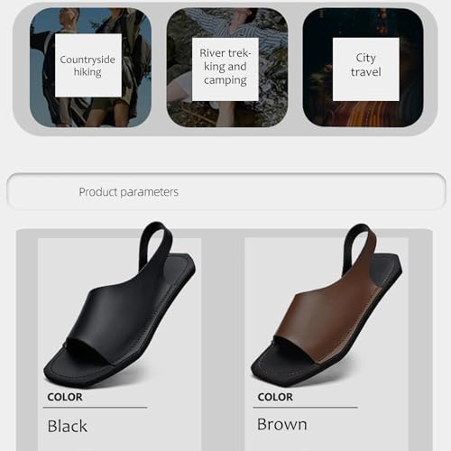This screenshot has width=451, height=451.
Task: Click the City travel white label box
Action: pyautogui.click(x=366, y=69)
